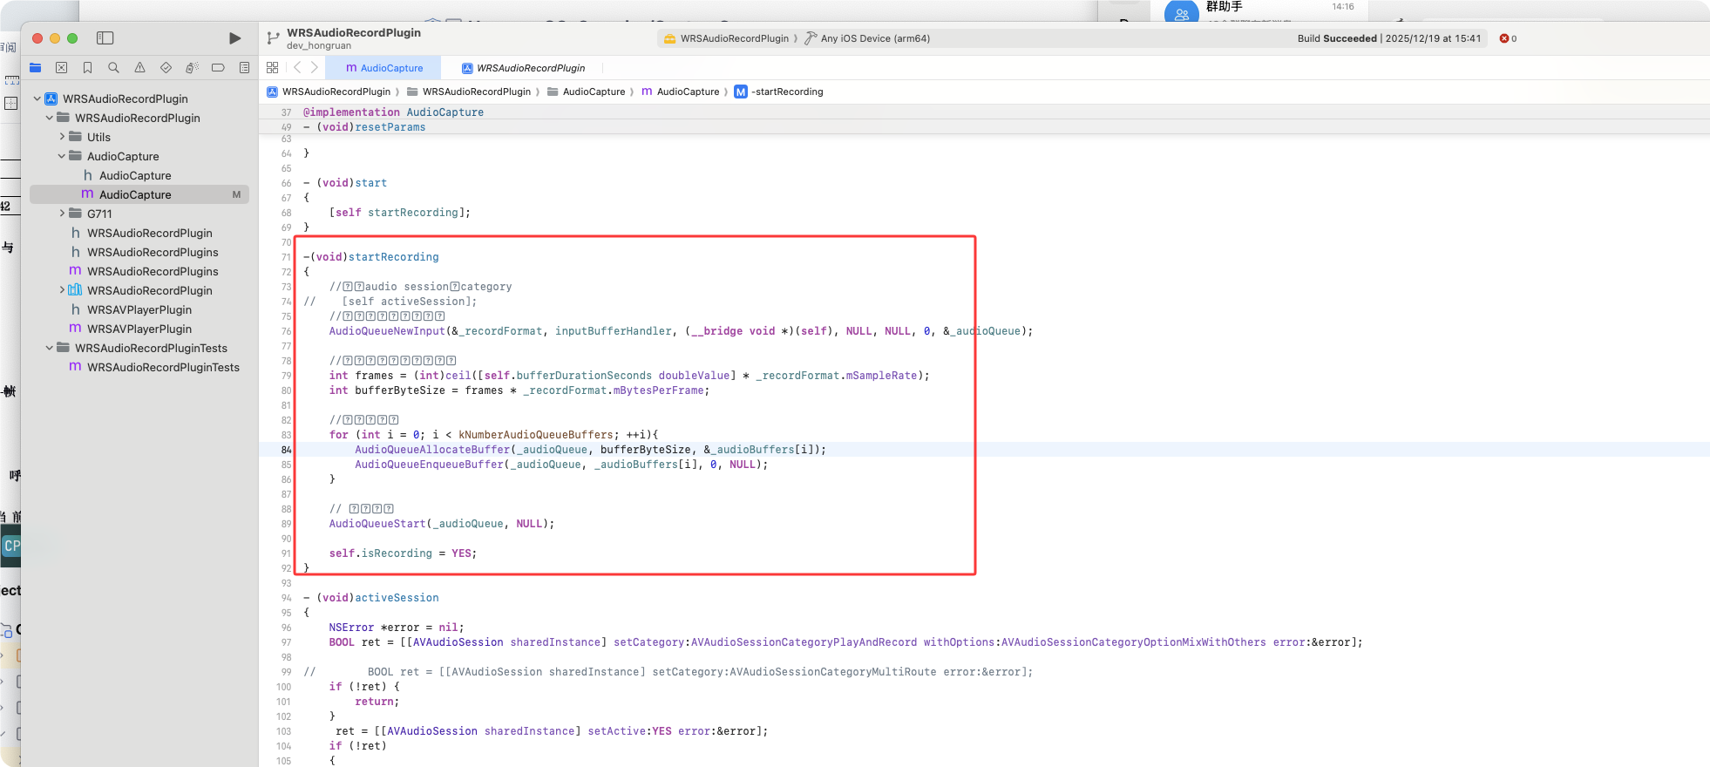Collapse the WRSAudioRecordPluginTests group

tap(50, 348)
